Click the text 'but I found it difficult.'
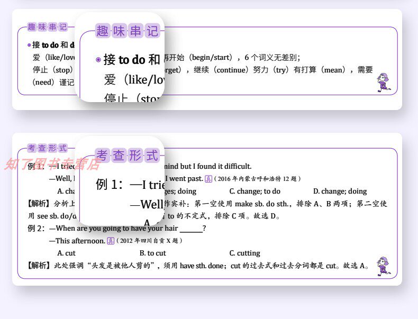Screen dimensions: 418x319 [216, 166]
